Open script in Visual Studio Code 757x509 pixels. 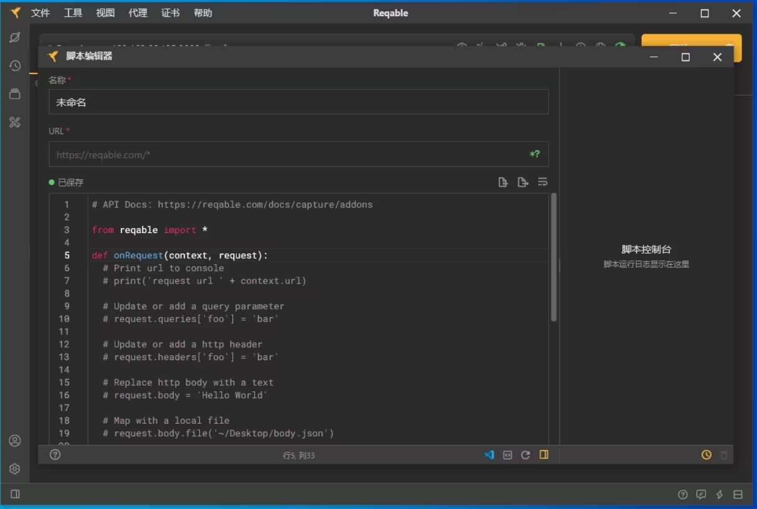coord(489,455)
